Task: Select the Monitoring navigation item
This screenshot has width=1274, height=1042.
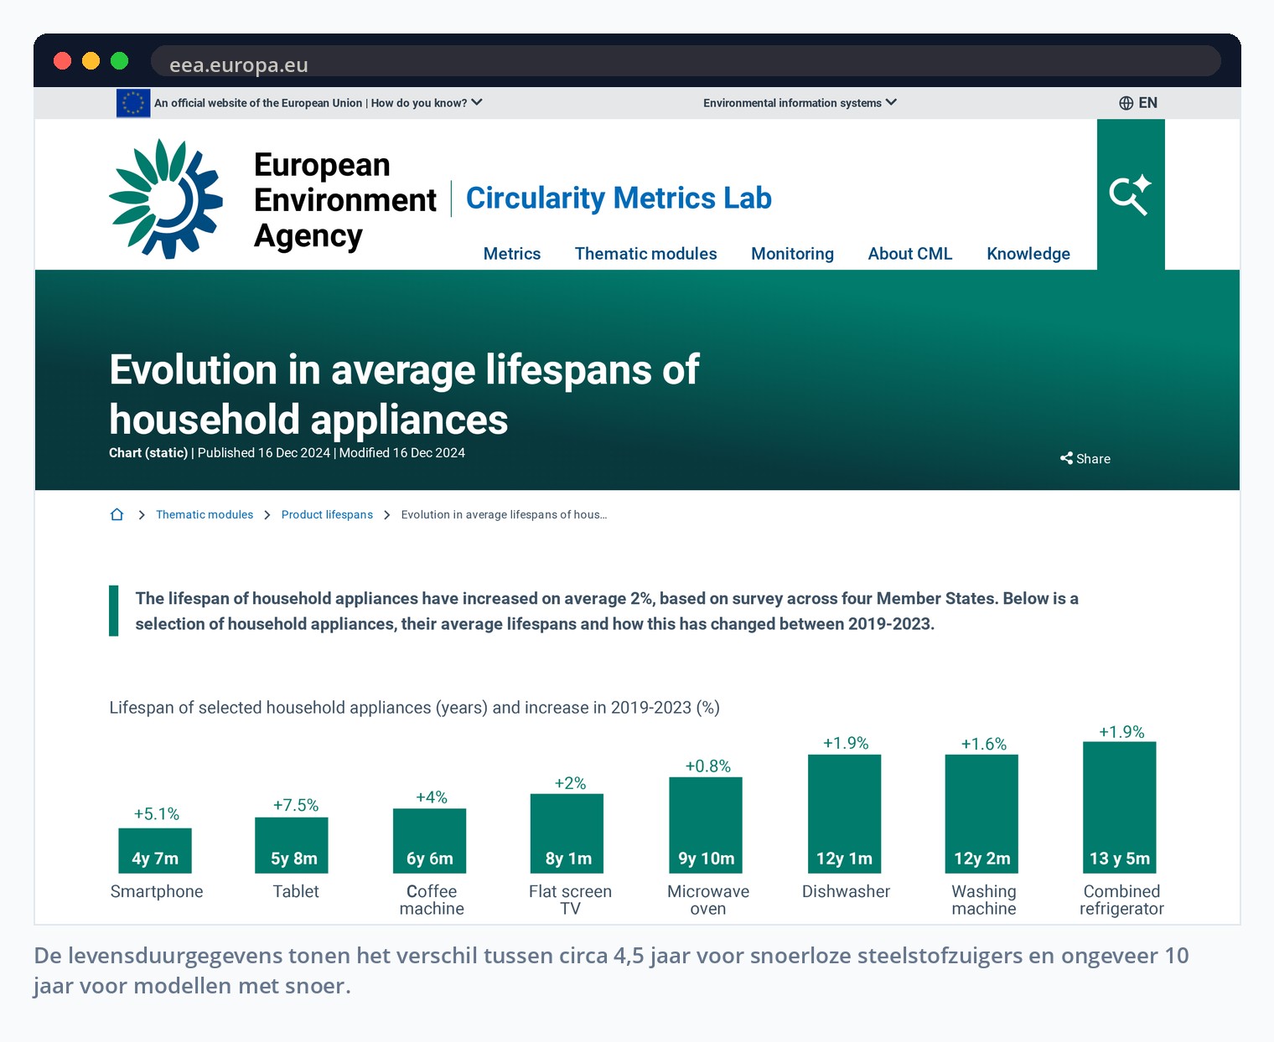Action: tap(792, 254)
